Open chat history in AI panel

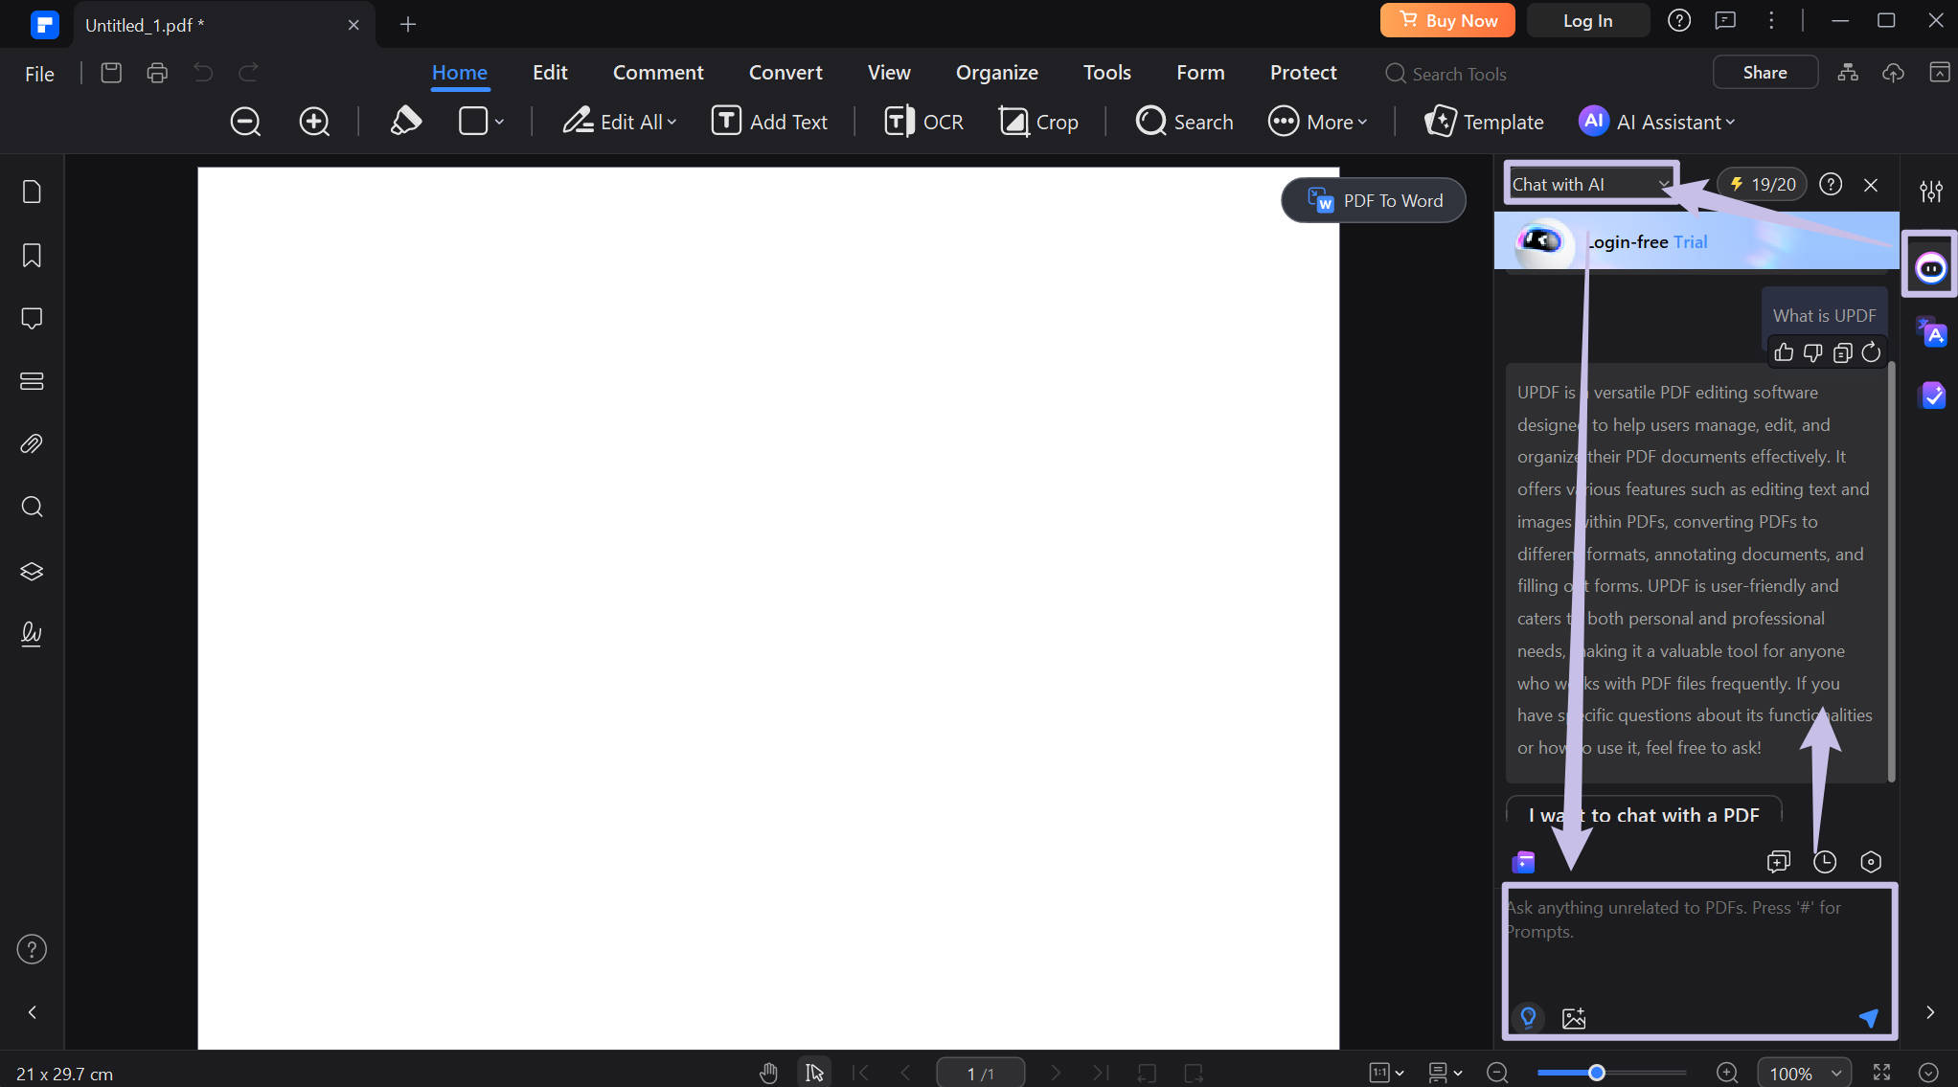[x=1825, y=861]
